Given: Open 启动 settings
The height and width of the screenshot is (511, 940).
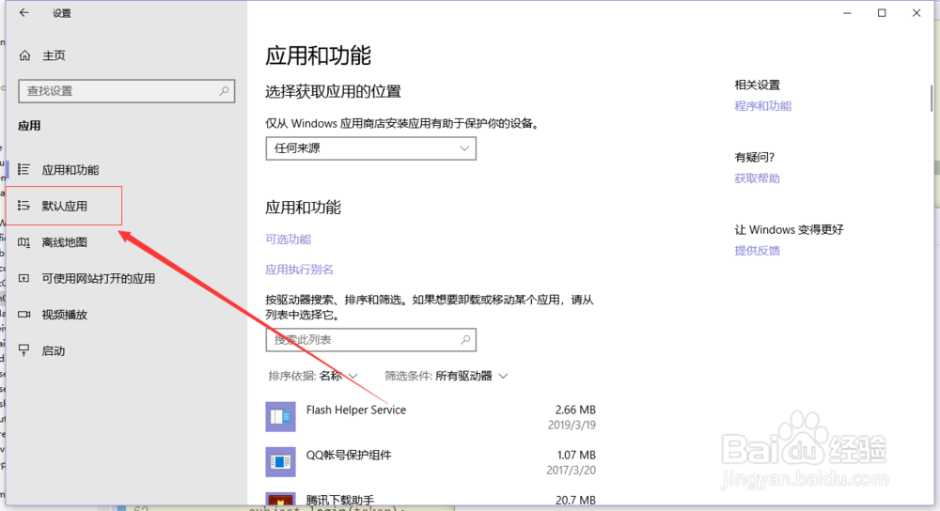Looking at the screenshot, I should (54, 351).
